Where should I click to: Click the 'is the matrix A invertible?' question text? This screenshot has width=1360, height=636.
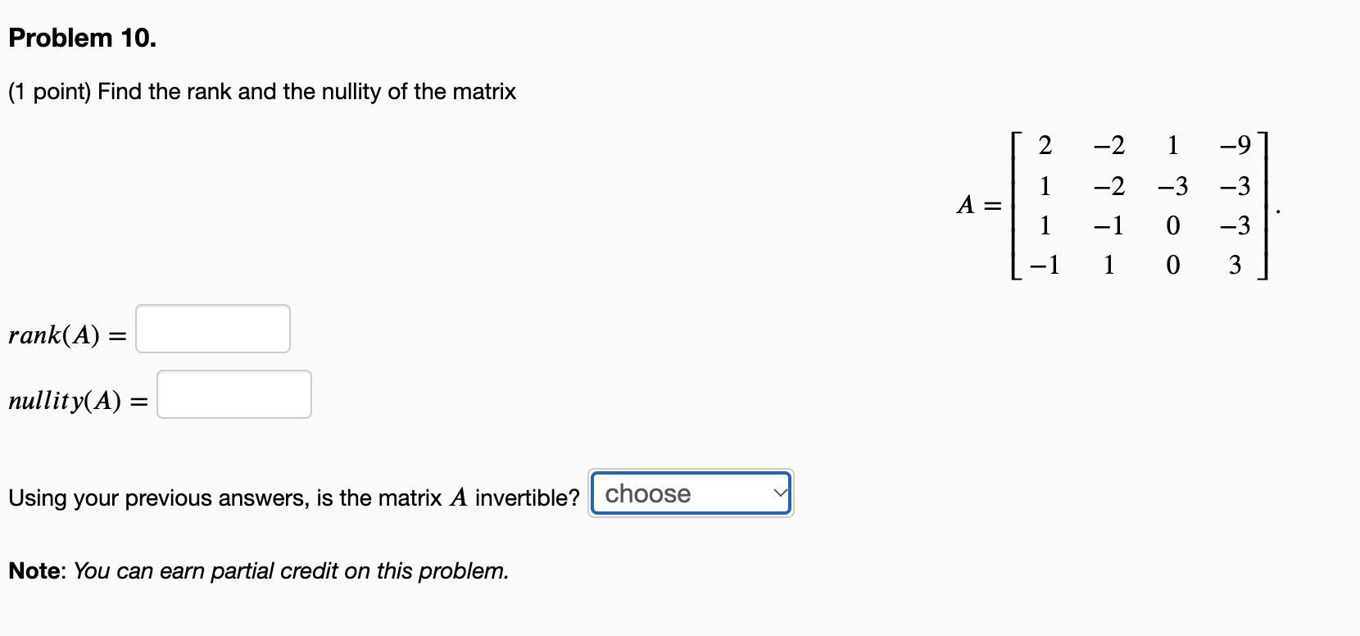point(448,497)
